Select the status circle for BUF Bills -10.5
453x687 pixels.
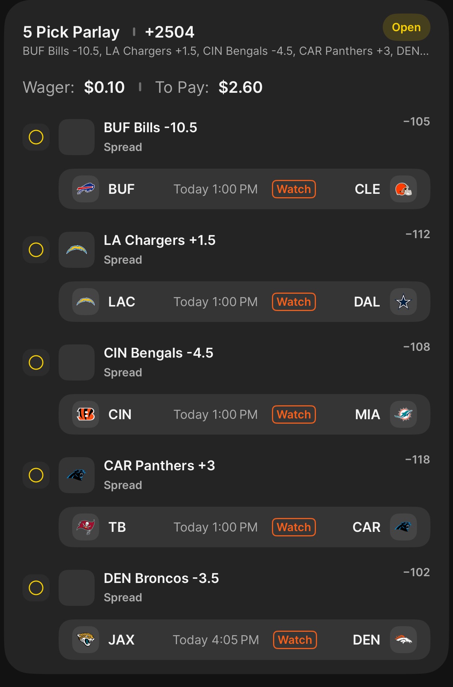[x=36, y=137]
